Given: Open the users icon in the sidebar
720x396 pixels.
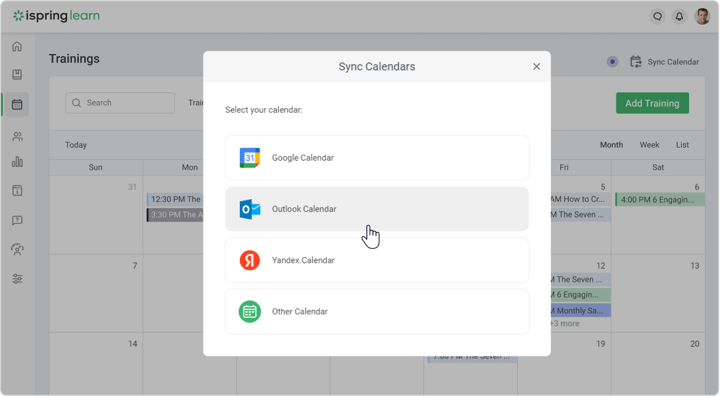Looking at the screenshot, I should [x=17, y=137].
